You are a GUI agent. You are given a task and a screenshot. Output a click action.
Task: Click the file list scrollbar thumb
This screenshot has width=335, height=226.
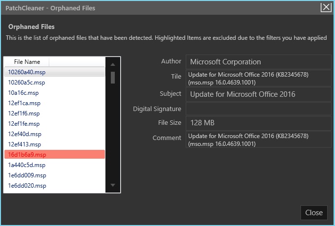113,78
